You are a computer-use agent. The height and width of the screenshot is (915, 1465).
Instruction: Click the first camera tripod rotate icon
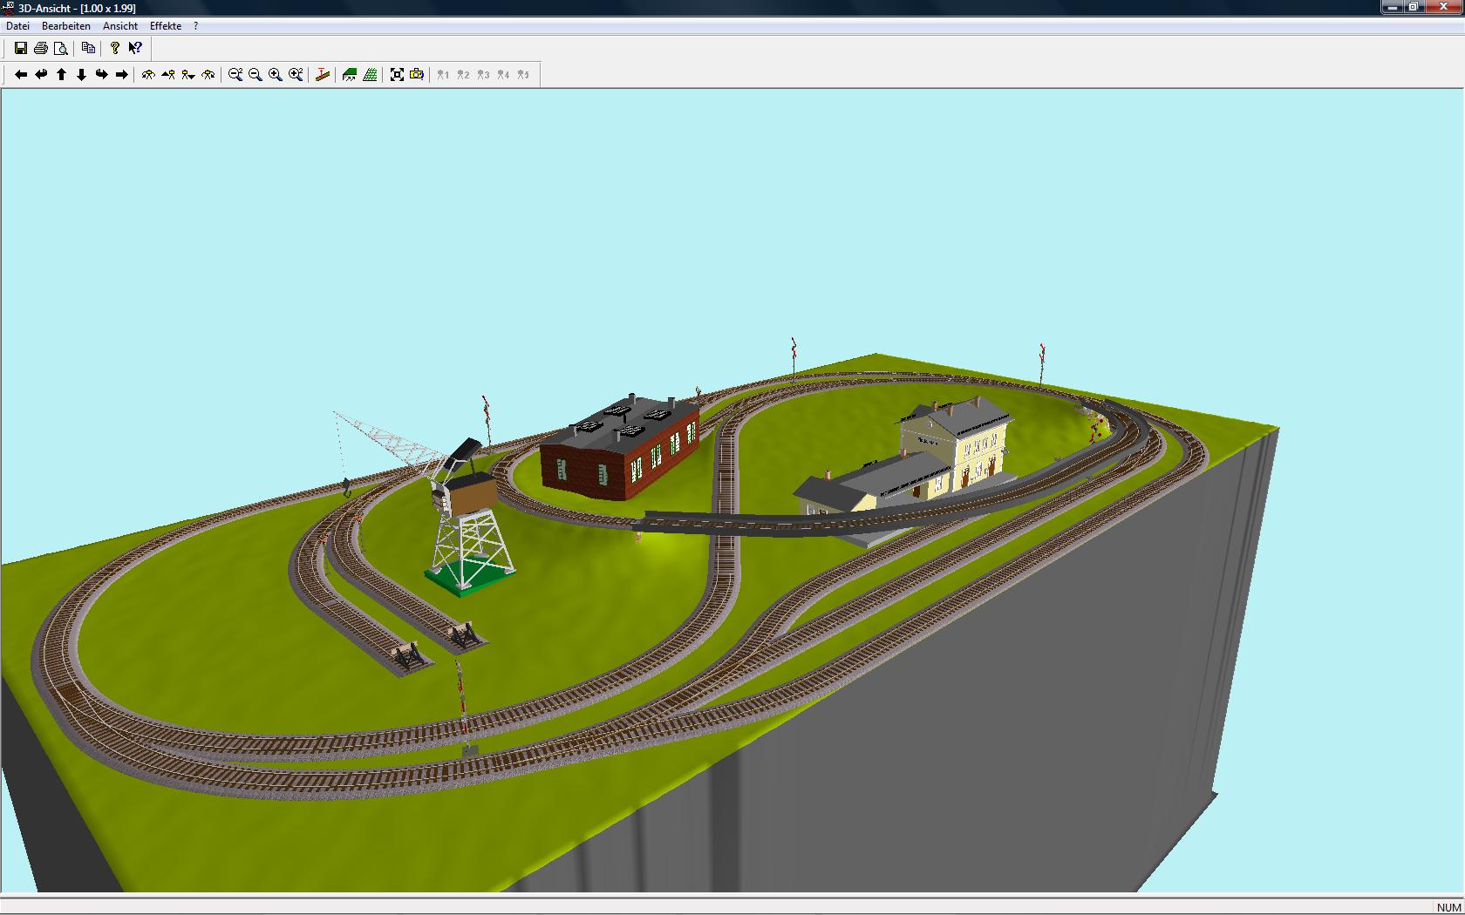point(148,75)
